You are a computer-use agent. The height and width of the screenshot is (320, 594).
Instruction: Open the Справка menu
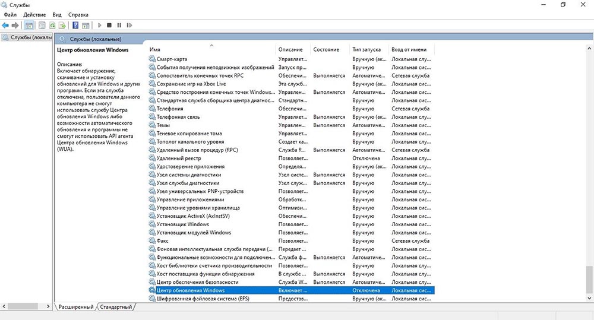point(78,14)
